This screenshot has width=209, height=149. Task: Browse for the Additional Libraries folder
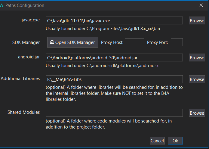[197, 79]
